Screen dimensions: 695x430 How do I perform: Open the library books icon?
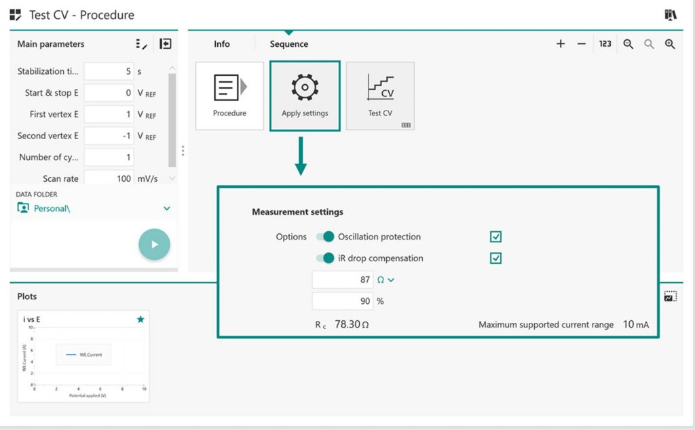(x=671, y=15)
